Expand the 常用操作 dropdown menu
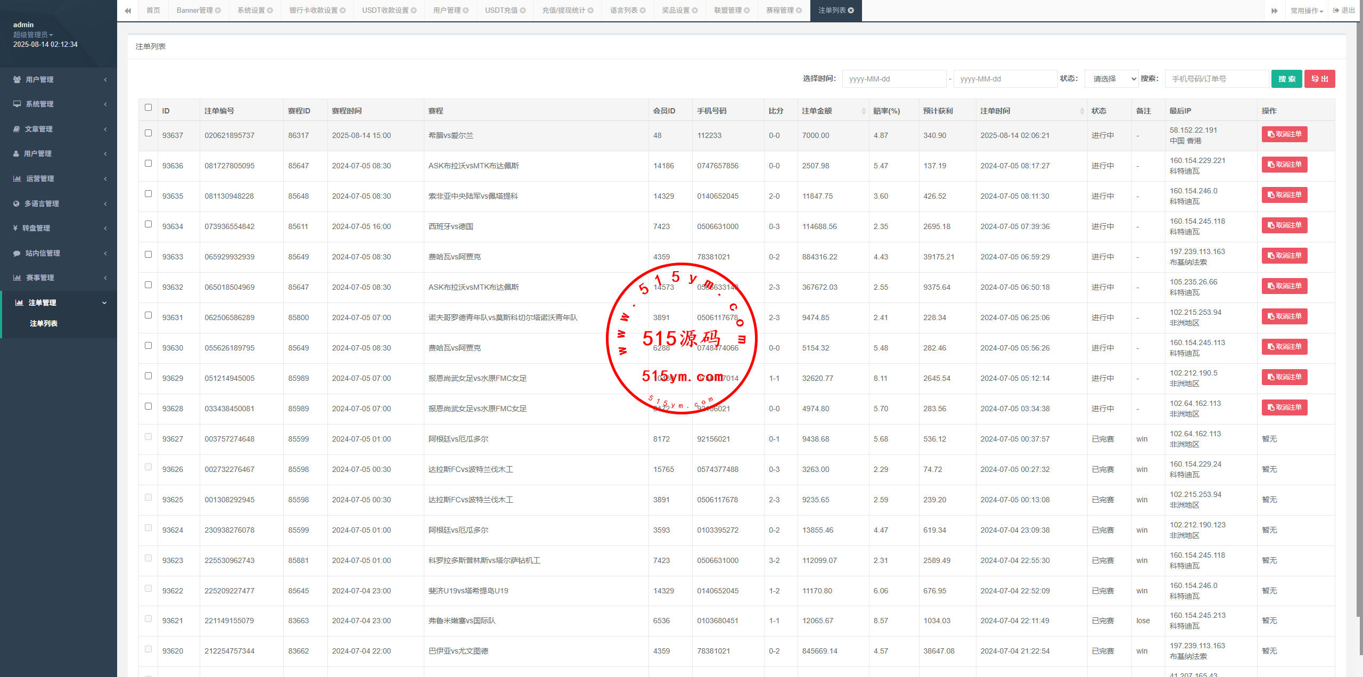 (1306, 11)
